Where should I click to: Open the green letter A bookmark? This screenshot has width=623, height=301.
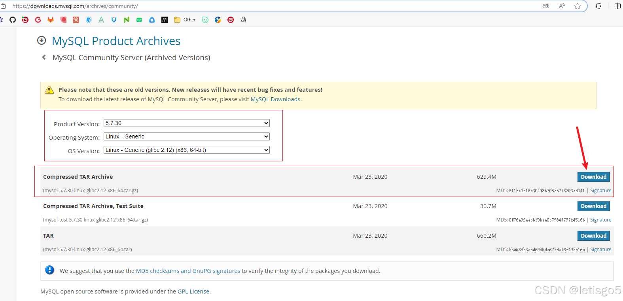click(x=101, y=20)
